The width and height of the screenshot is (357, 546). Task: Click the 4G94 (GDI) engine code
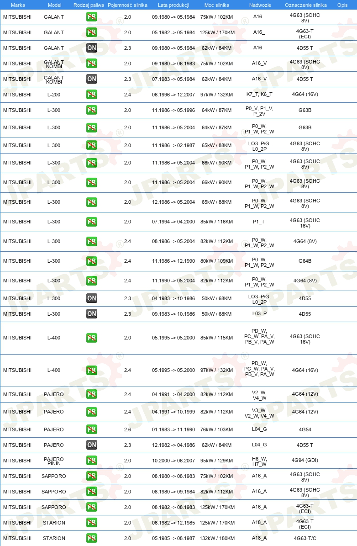coord(305,460)
